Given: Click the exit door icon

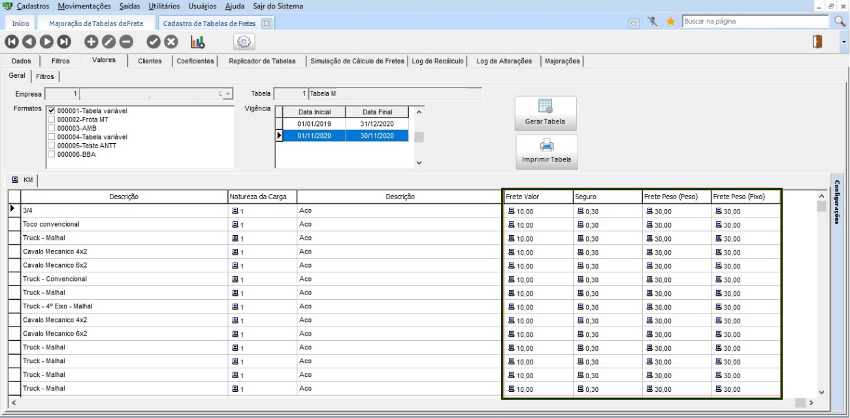Looking at the screenshot, I should click(x=817, y=42).
